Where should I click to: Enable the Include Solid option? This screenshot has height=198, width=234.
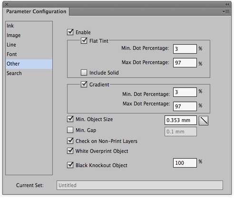(84, 73)
